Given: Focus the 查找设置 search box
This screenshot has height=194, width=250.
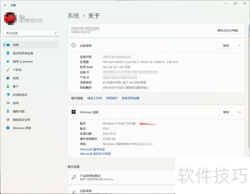Looking at the screenshot, I should click(x=31, y=33).
